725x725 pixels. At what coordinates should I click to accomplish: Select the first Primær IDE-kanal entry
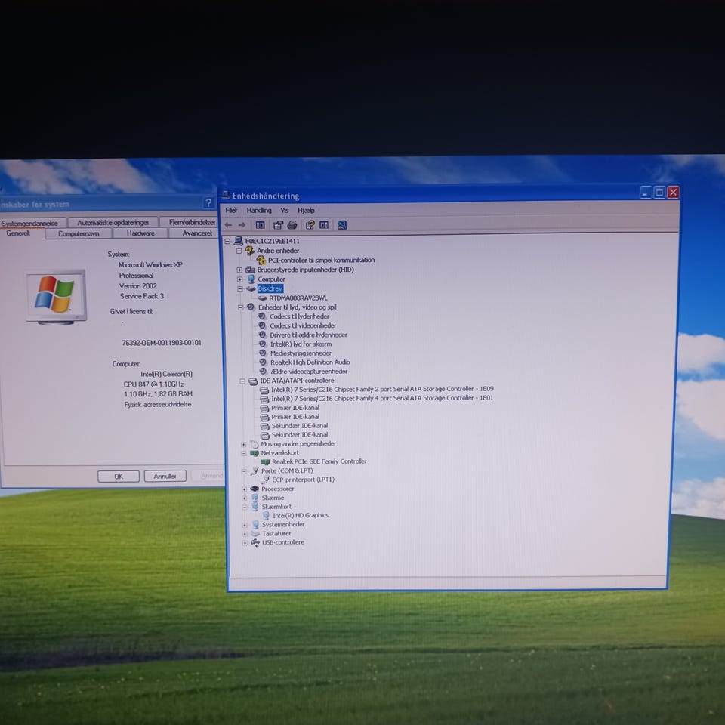[x=295, y=408]
